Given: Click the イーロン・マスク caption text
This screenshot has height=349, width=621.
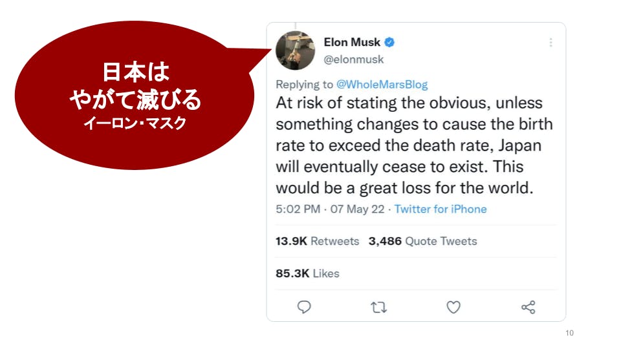Looking at the screenshot, I should pyautogui.click(x=135, y=123).
